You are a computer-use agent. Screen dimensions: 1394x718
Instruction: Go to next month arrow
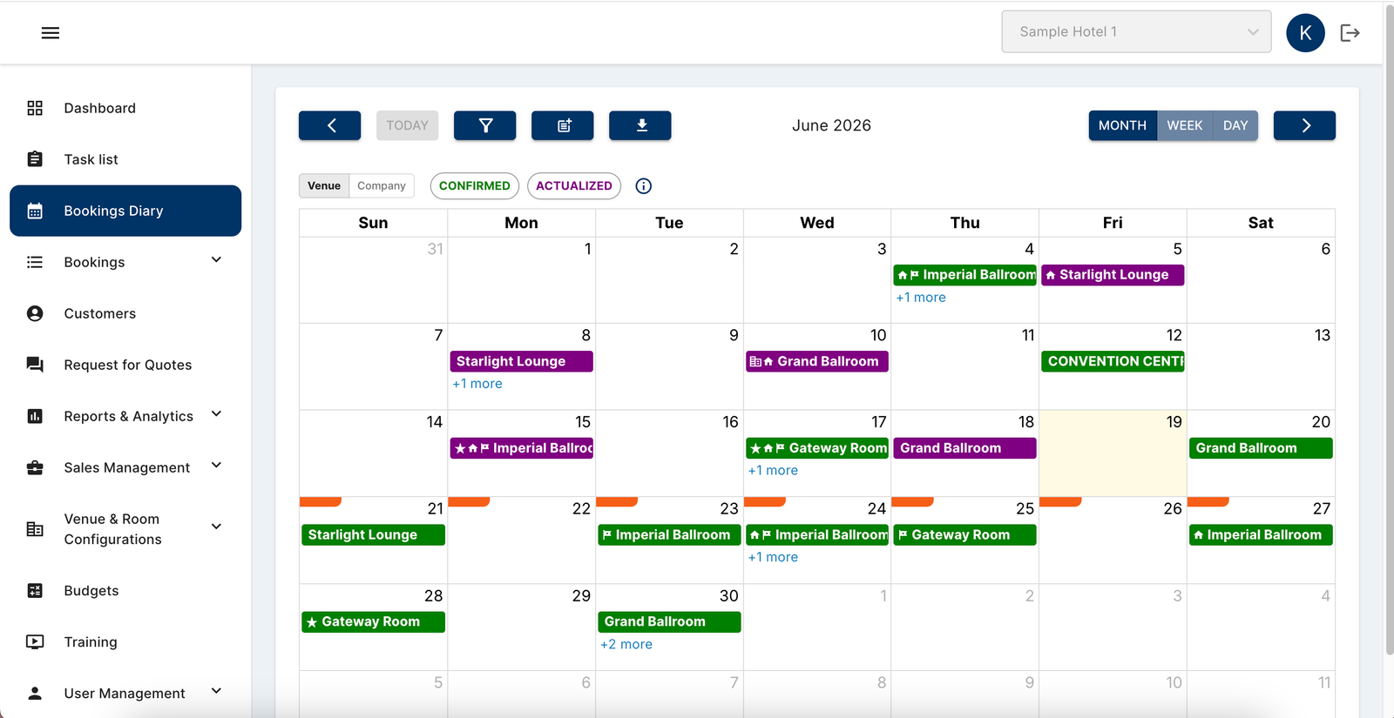(x=1304, y=125)
